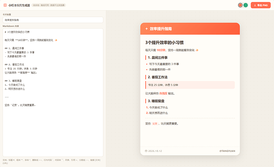
Task: Click the 小红书卡片生成器 app title
Action: pyautogui.click(x=19, y=5)
